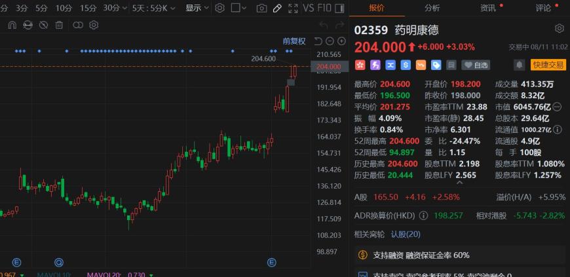Viewport: 570px width, 277px height.
Task: Click the stock name 药明康德
Action: tap(417, 30)
